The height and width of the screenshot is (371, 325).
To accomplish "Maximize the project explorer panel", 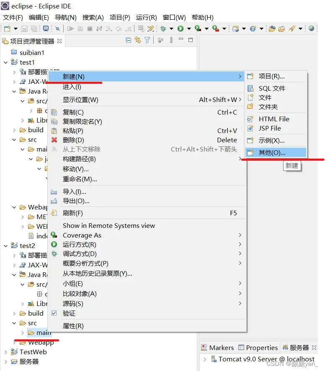I will [x=191, y=40].
